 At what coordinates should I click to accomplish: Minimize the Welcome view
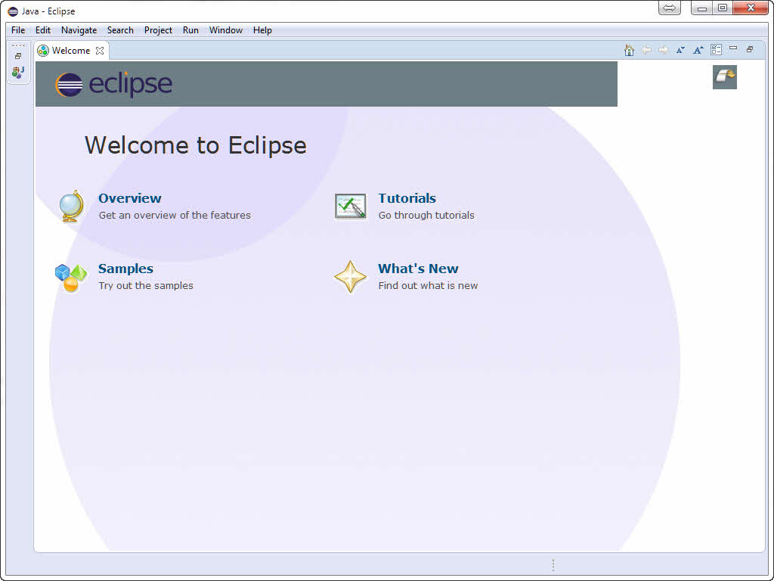point(733,48)
